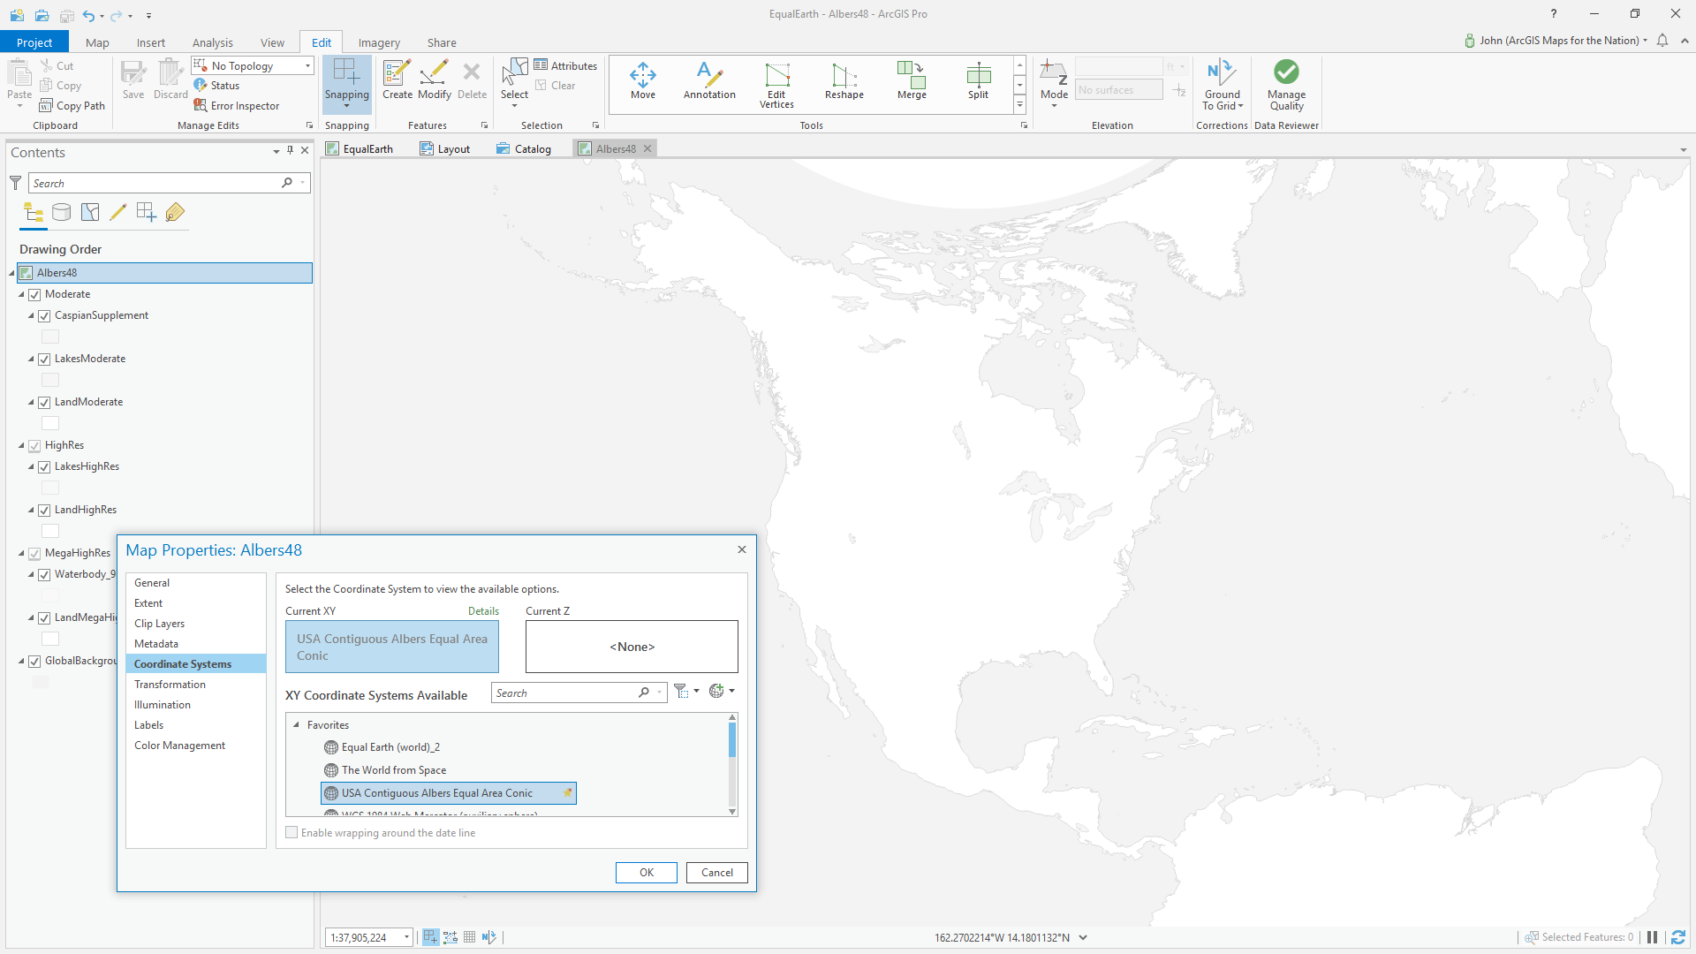The width and height of the screenshot is (1696, 954).
Task: Switch to List By Editing view
Action: point(118,212)
